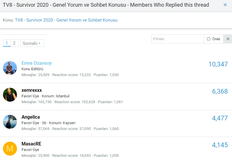
Task: Open Emre Ozansoy's profile name
Action: click(37, 63)
